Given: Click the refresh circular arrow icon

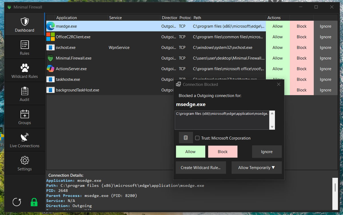Looking at the screenshot, I should tap(17, 202).
